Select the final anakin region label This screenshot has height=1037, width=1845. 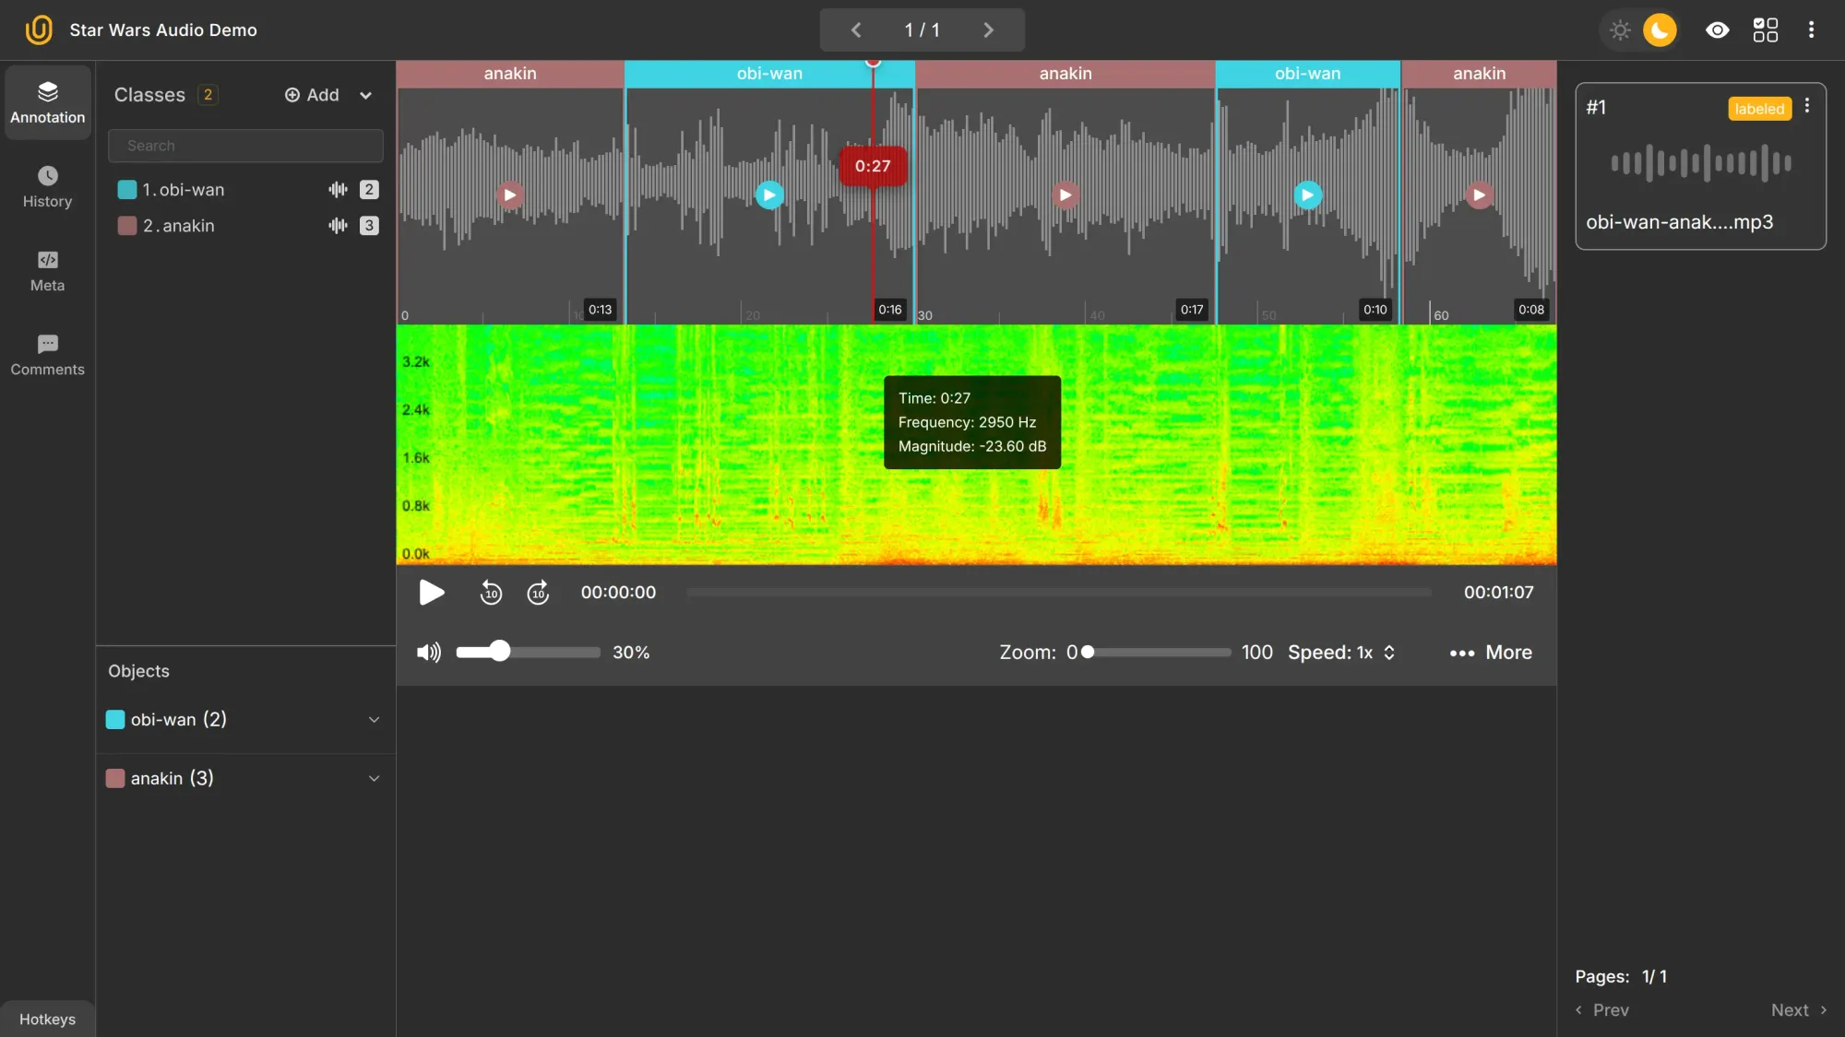click(1480, 74)
